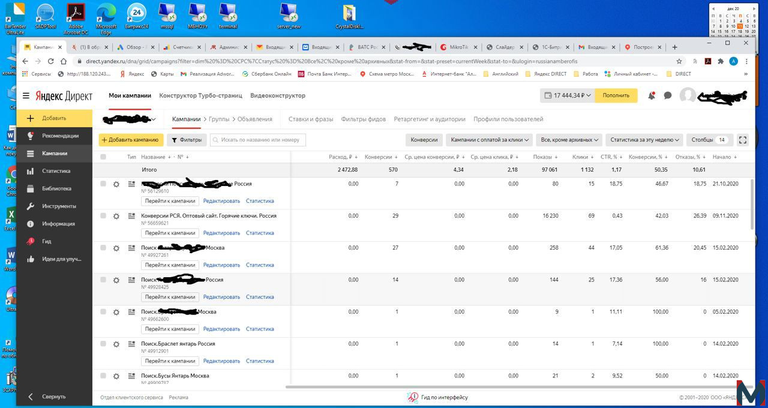Image resolution: width=768 pixels, height=408 pixels.
Task: Click Добавить кампанию button
Action: click(x=131, y=140)
